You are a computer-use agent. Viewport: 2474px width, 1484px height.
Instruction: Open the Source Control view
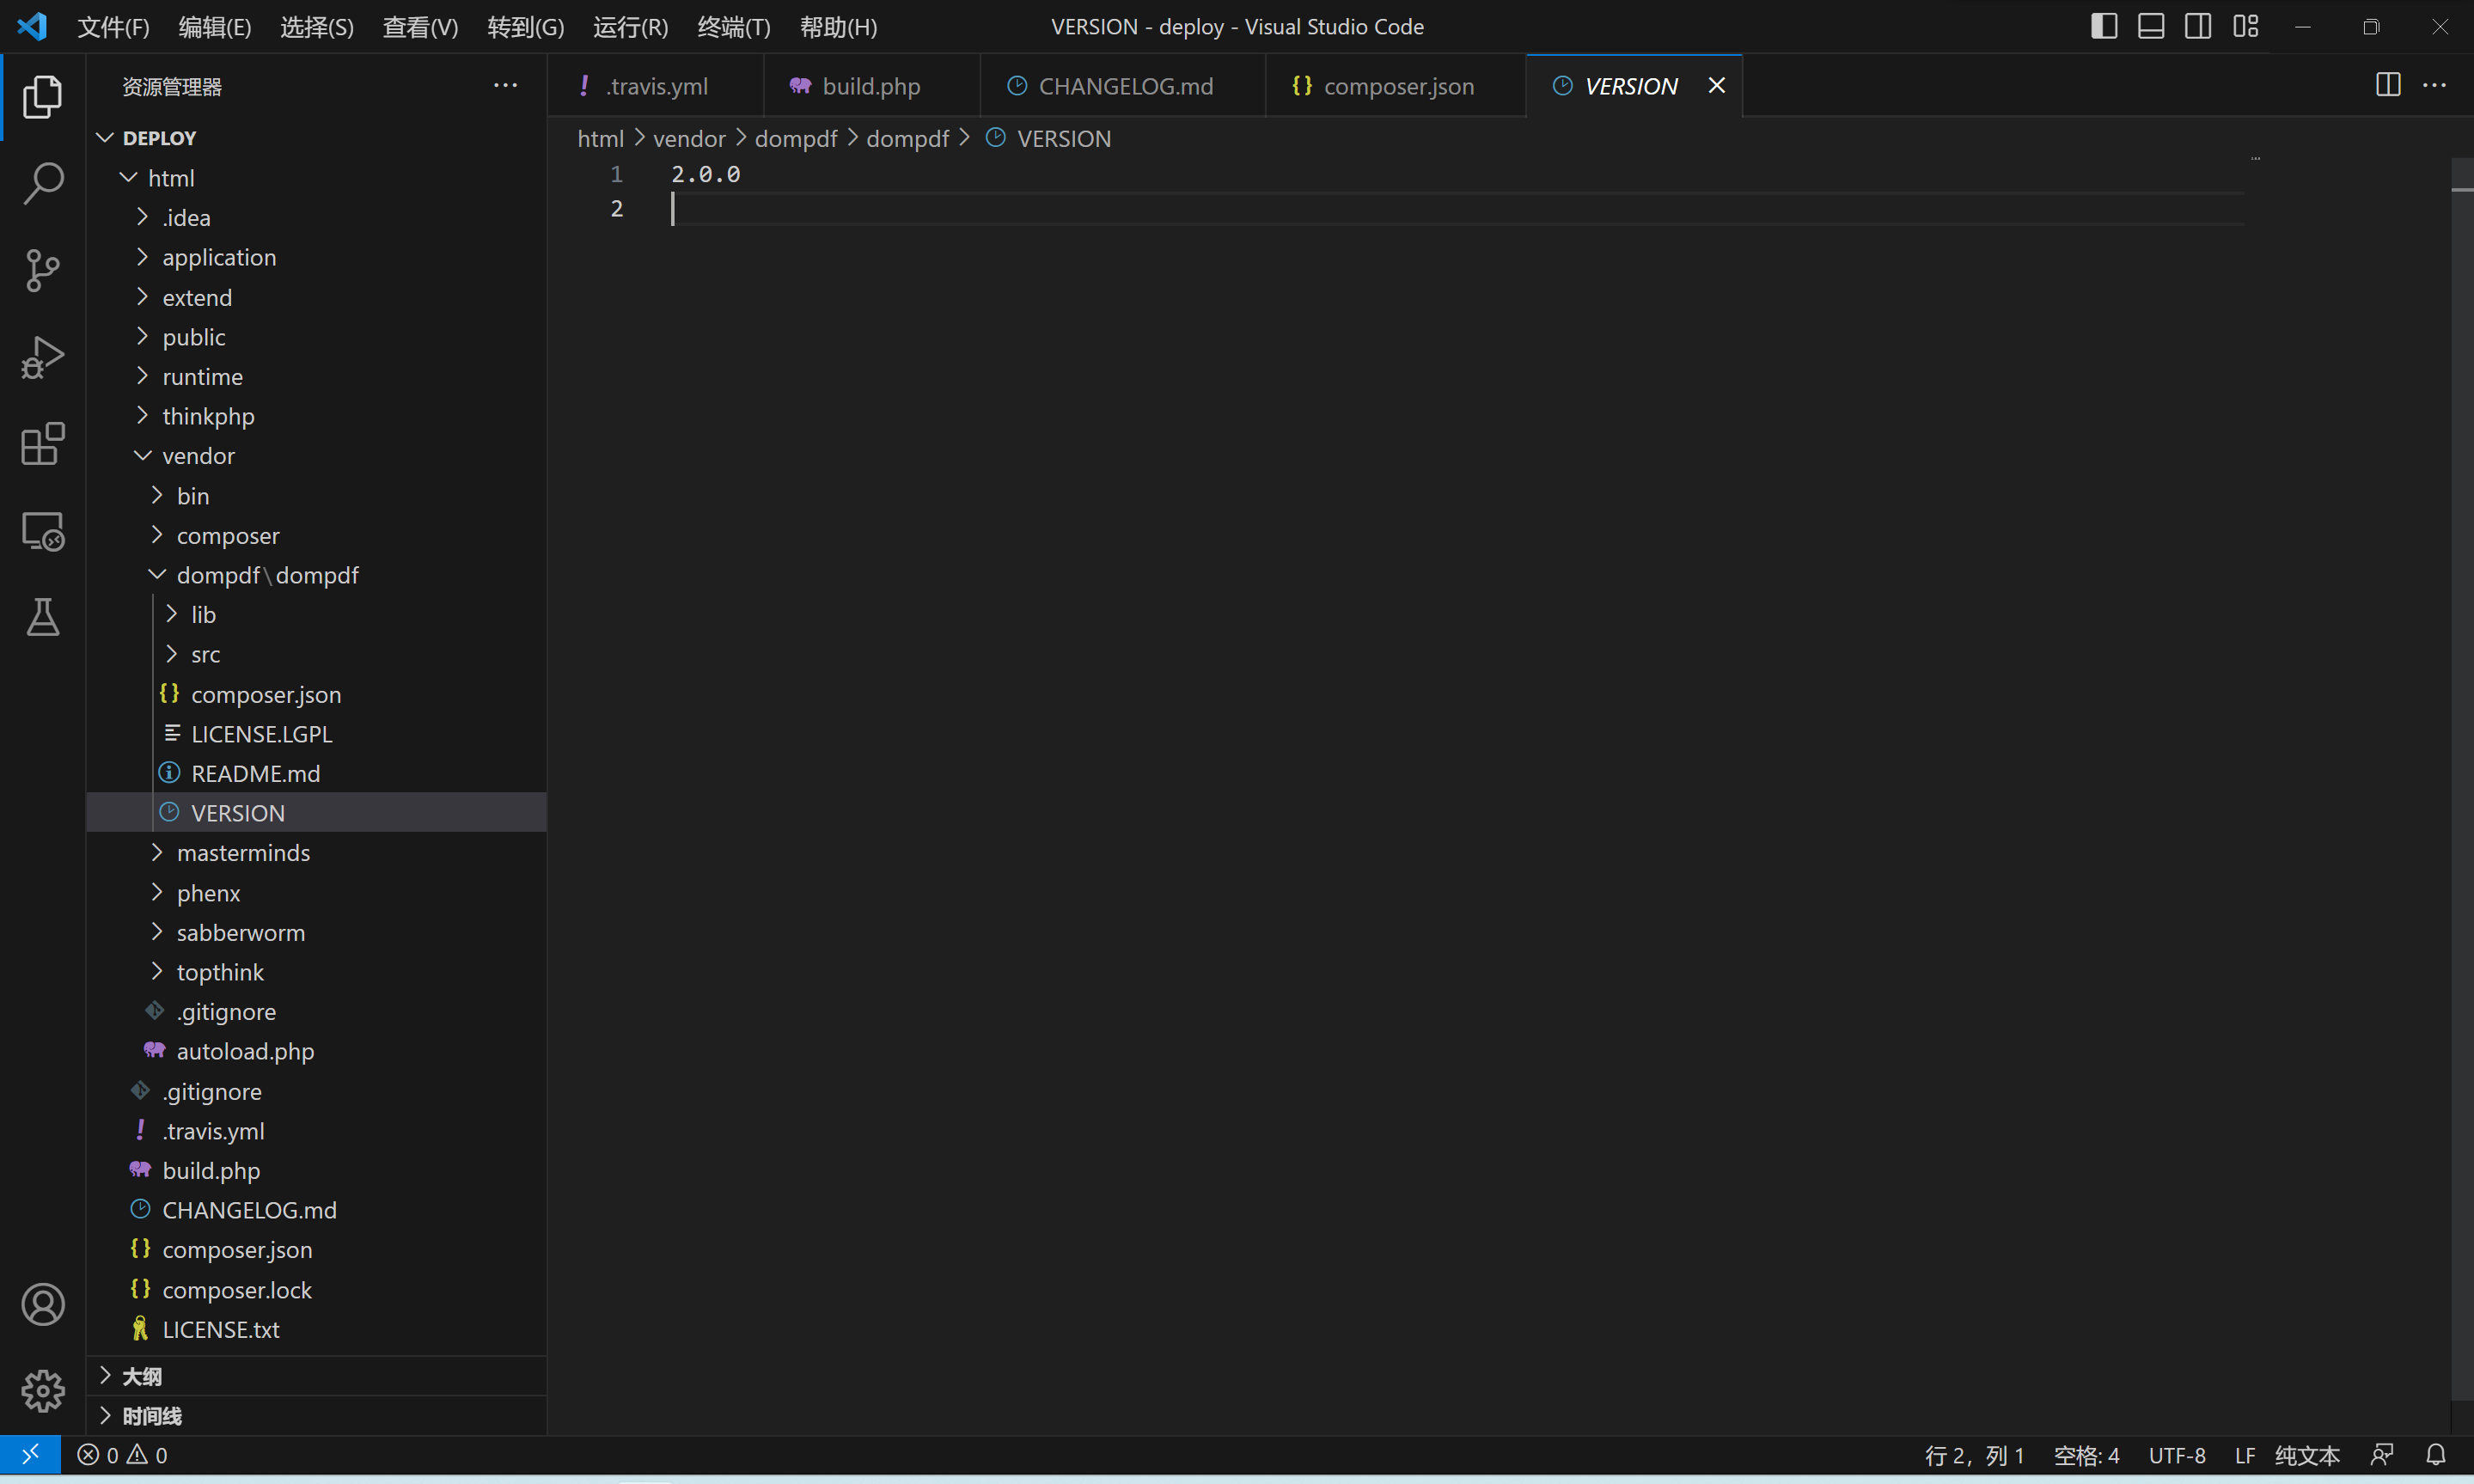tap(43, 270)
